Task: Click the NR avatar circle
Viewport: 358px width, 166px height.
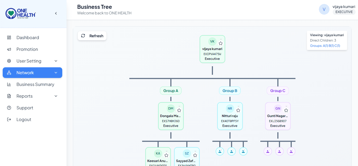Action: (x=230, y=109)
